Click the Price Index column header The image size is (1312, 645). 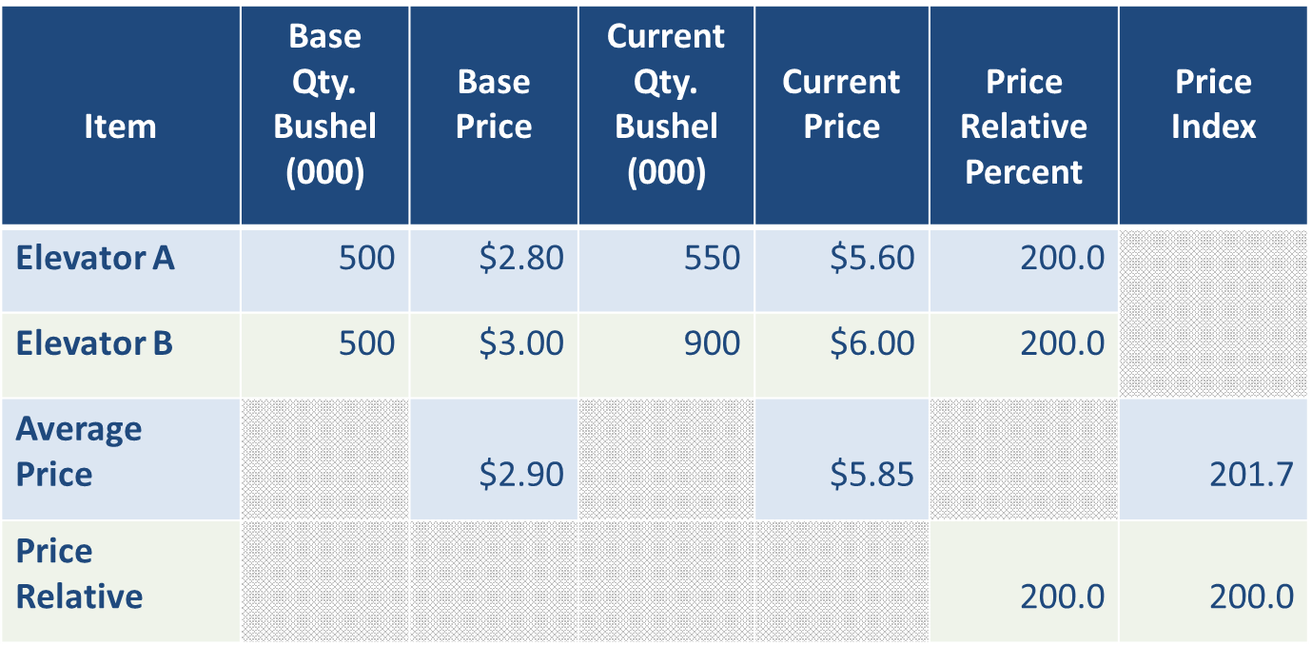[1213, 105]
